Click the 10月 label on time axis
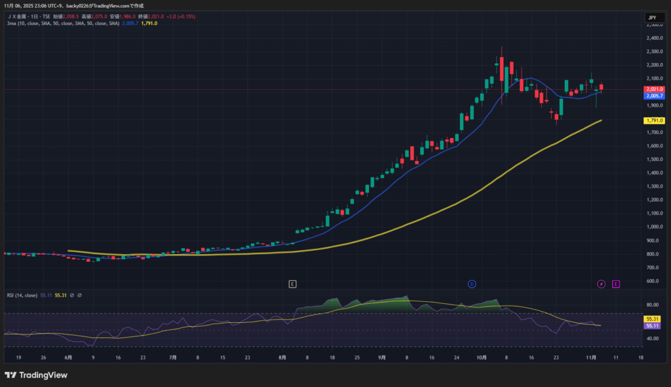 (482, 358)
